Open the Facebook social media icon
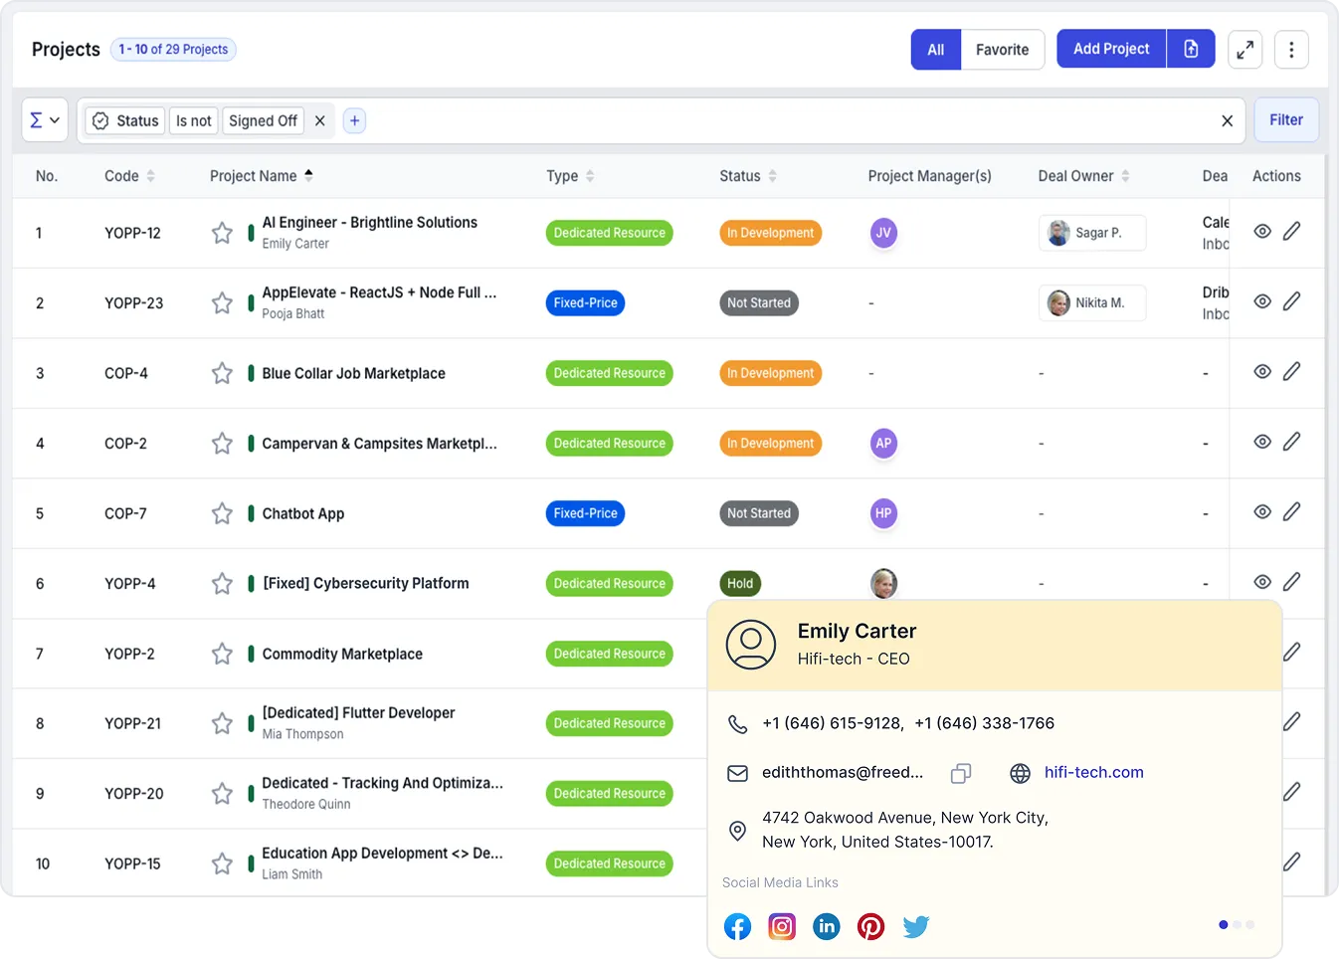The width and height of the screenshot is (1339, 959). coord(737,926)
